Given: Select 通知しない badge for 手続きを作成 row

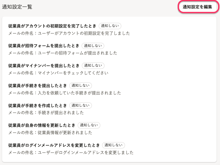Looking at the screenshot, I should [x=81, y=105].
